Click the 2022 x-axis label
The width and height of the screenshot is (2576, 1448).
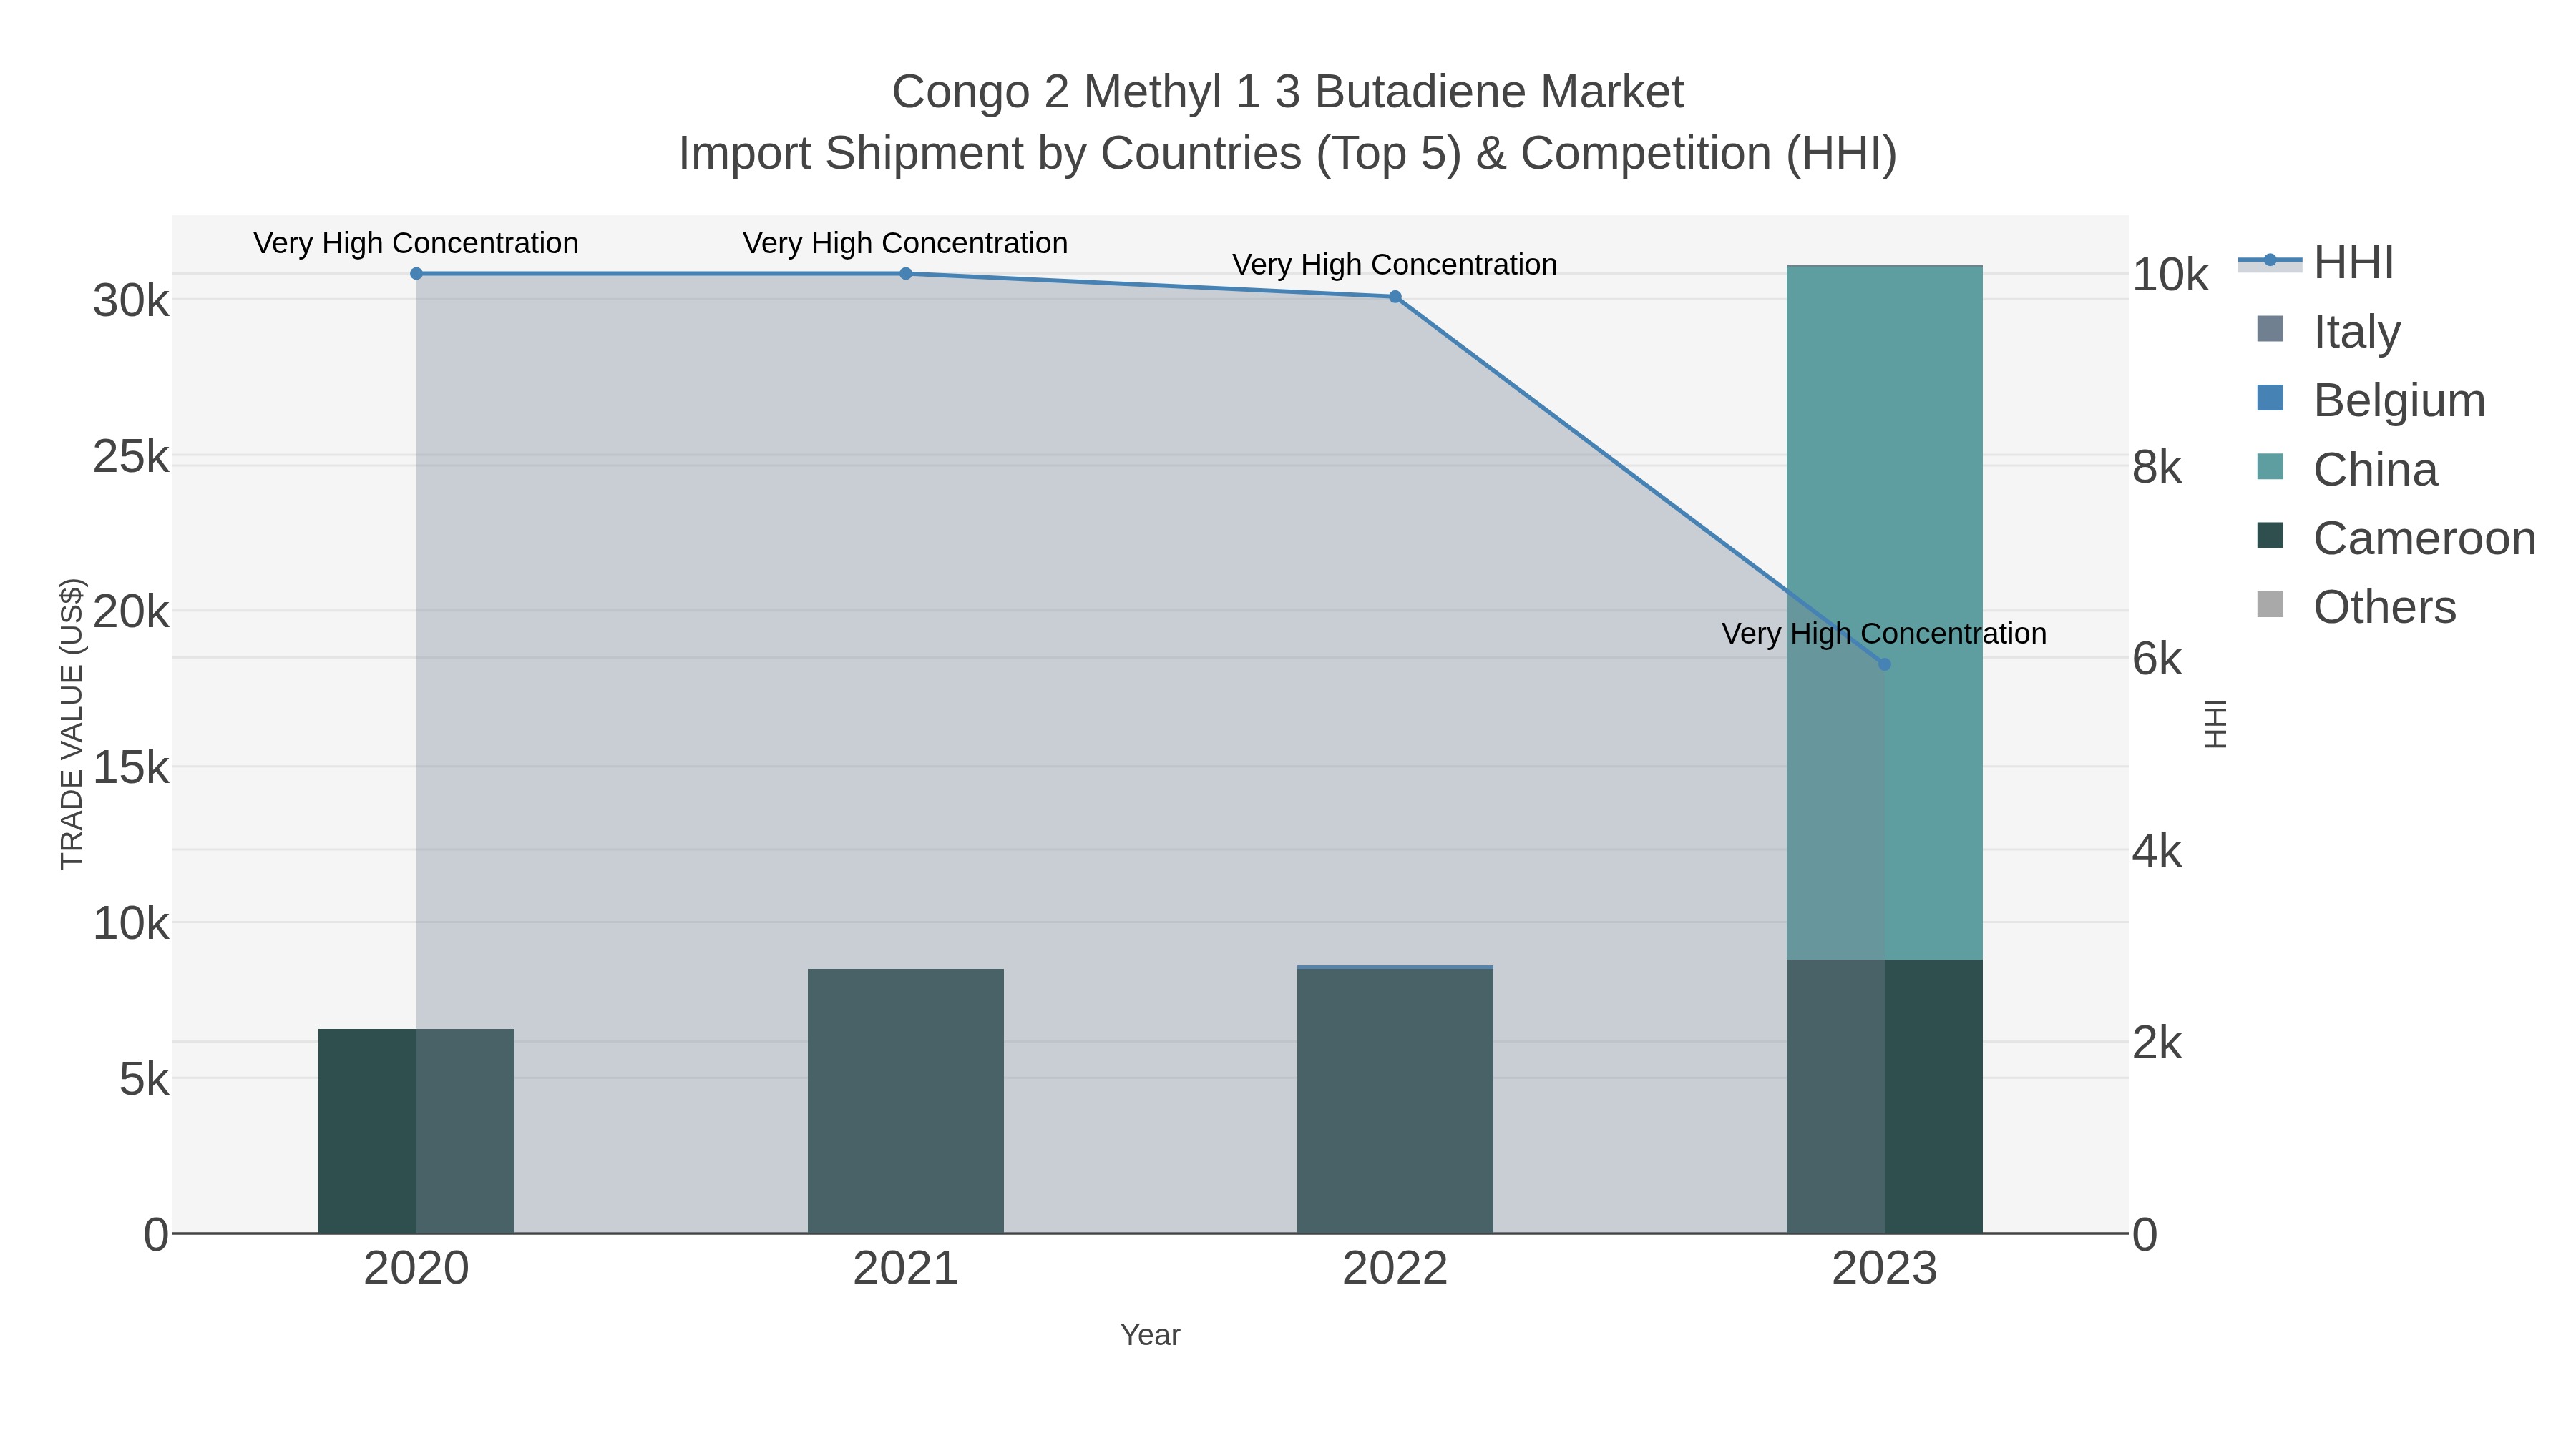coord(1395,1268)
